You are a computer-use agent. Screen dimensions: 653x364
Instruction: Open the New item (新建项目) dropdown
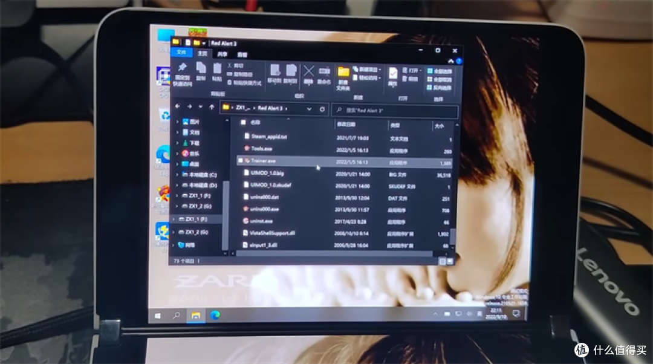366,69
